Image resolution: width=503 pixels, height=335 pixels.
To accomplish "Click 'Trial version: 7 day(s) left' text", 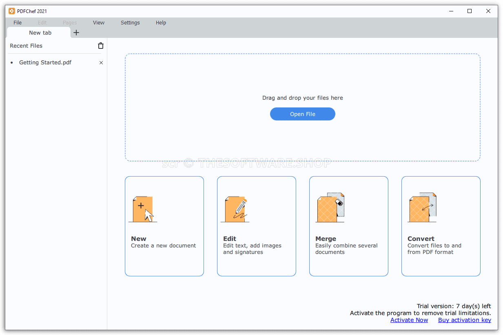I will tap(454, 306).
